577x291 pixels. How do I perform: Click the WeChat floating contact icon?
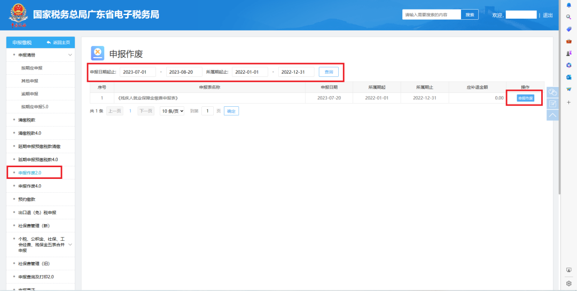pos(553,92)
